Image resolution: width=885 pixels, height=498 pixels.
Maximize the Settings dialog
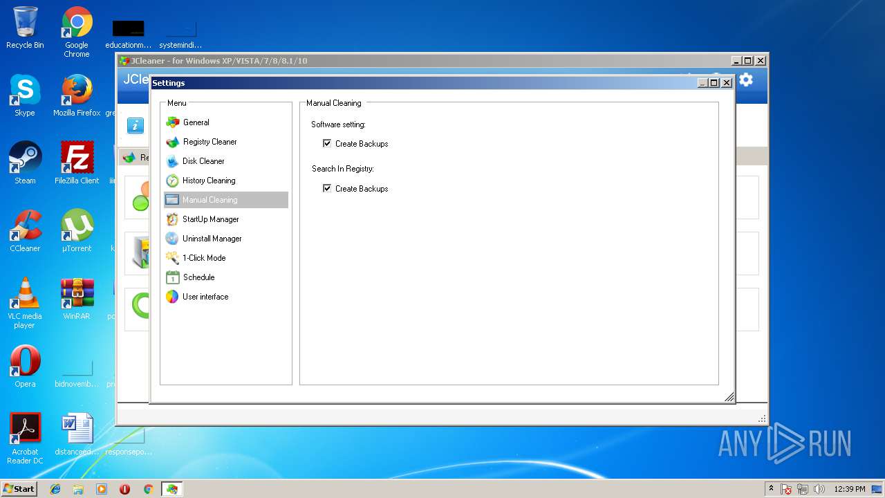click(x=714, y=83)
